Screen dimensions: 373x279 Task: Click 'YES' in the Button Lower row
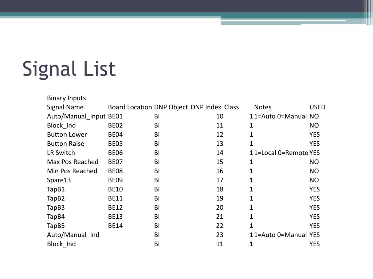314,134
